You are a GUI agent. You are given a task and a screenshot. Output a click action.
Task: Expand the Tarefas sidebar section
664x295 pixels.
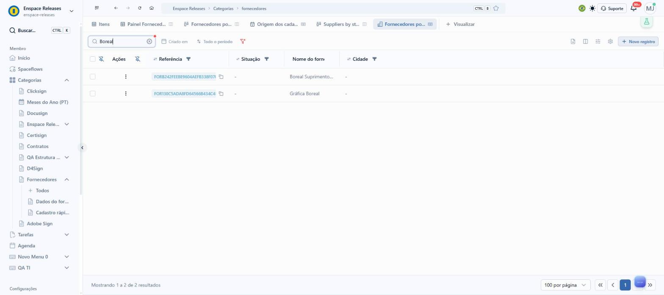coord(66,235)
